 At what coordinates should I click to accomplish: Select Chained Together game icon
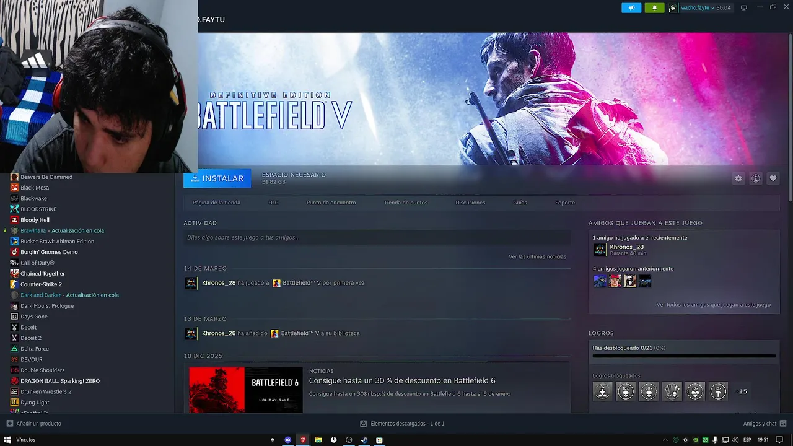(x=14, y=274)
